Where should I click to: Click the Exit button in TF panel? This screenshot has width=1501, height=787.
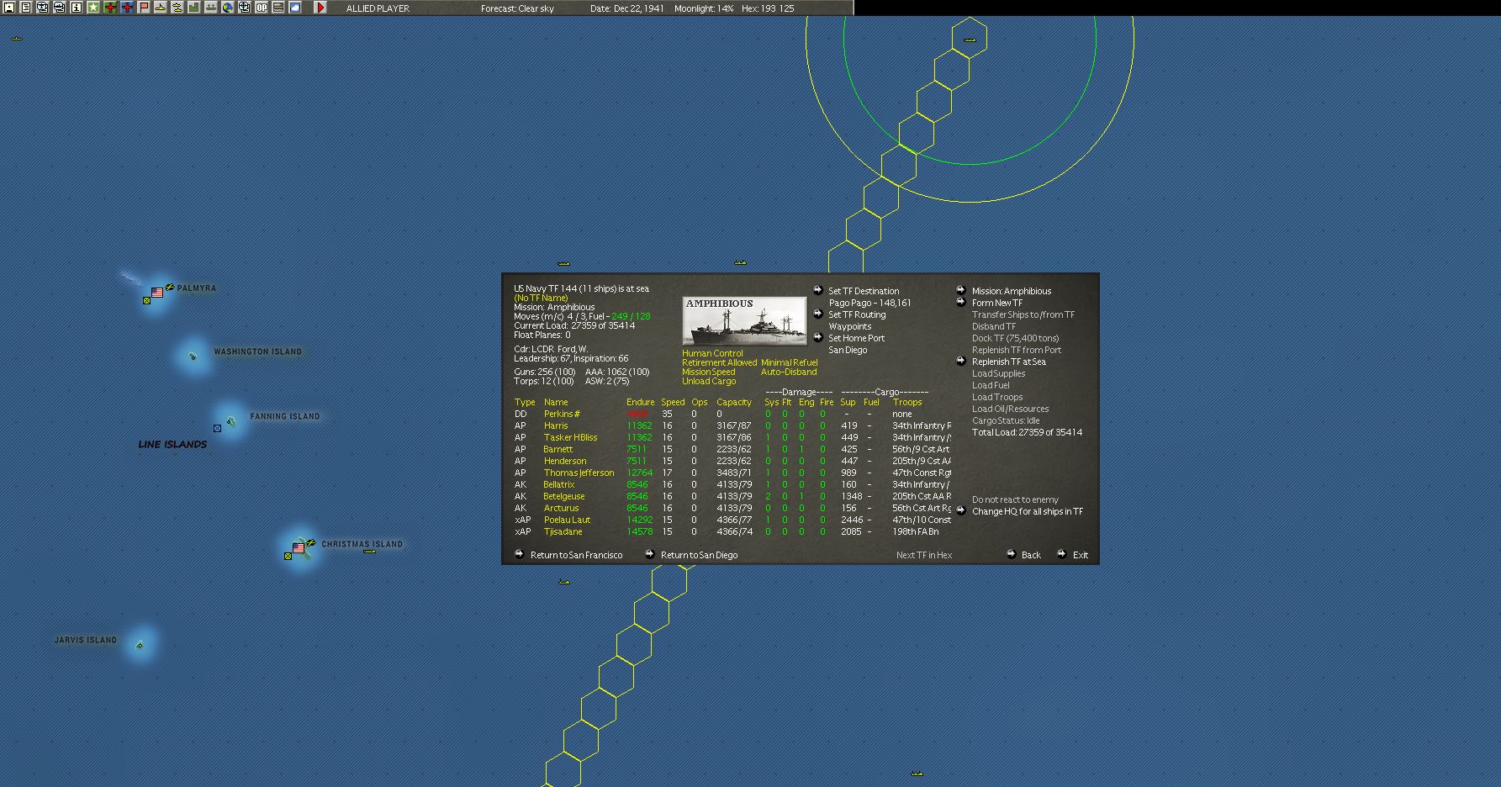tap(1080, 555)
